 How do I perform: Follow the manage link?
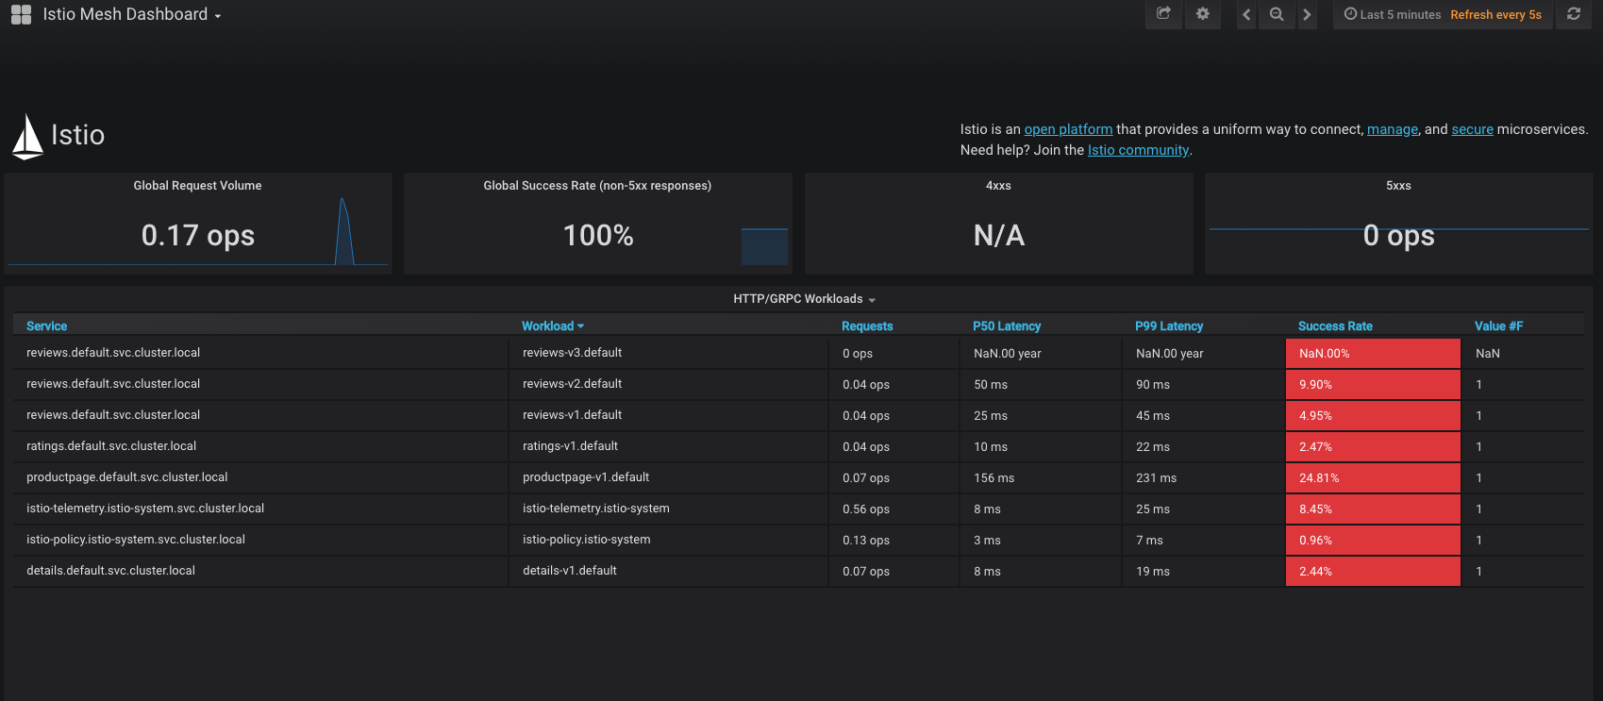1393,129
